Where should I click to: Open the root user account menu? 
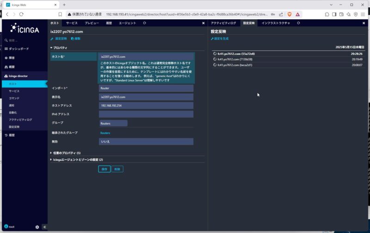click(x=9, y=227)
